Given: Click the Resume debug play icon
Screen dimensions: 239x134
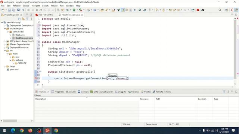Looking at the screenshot, I should tap(28, 10).
